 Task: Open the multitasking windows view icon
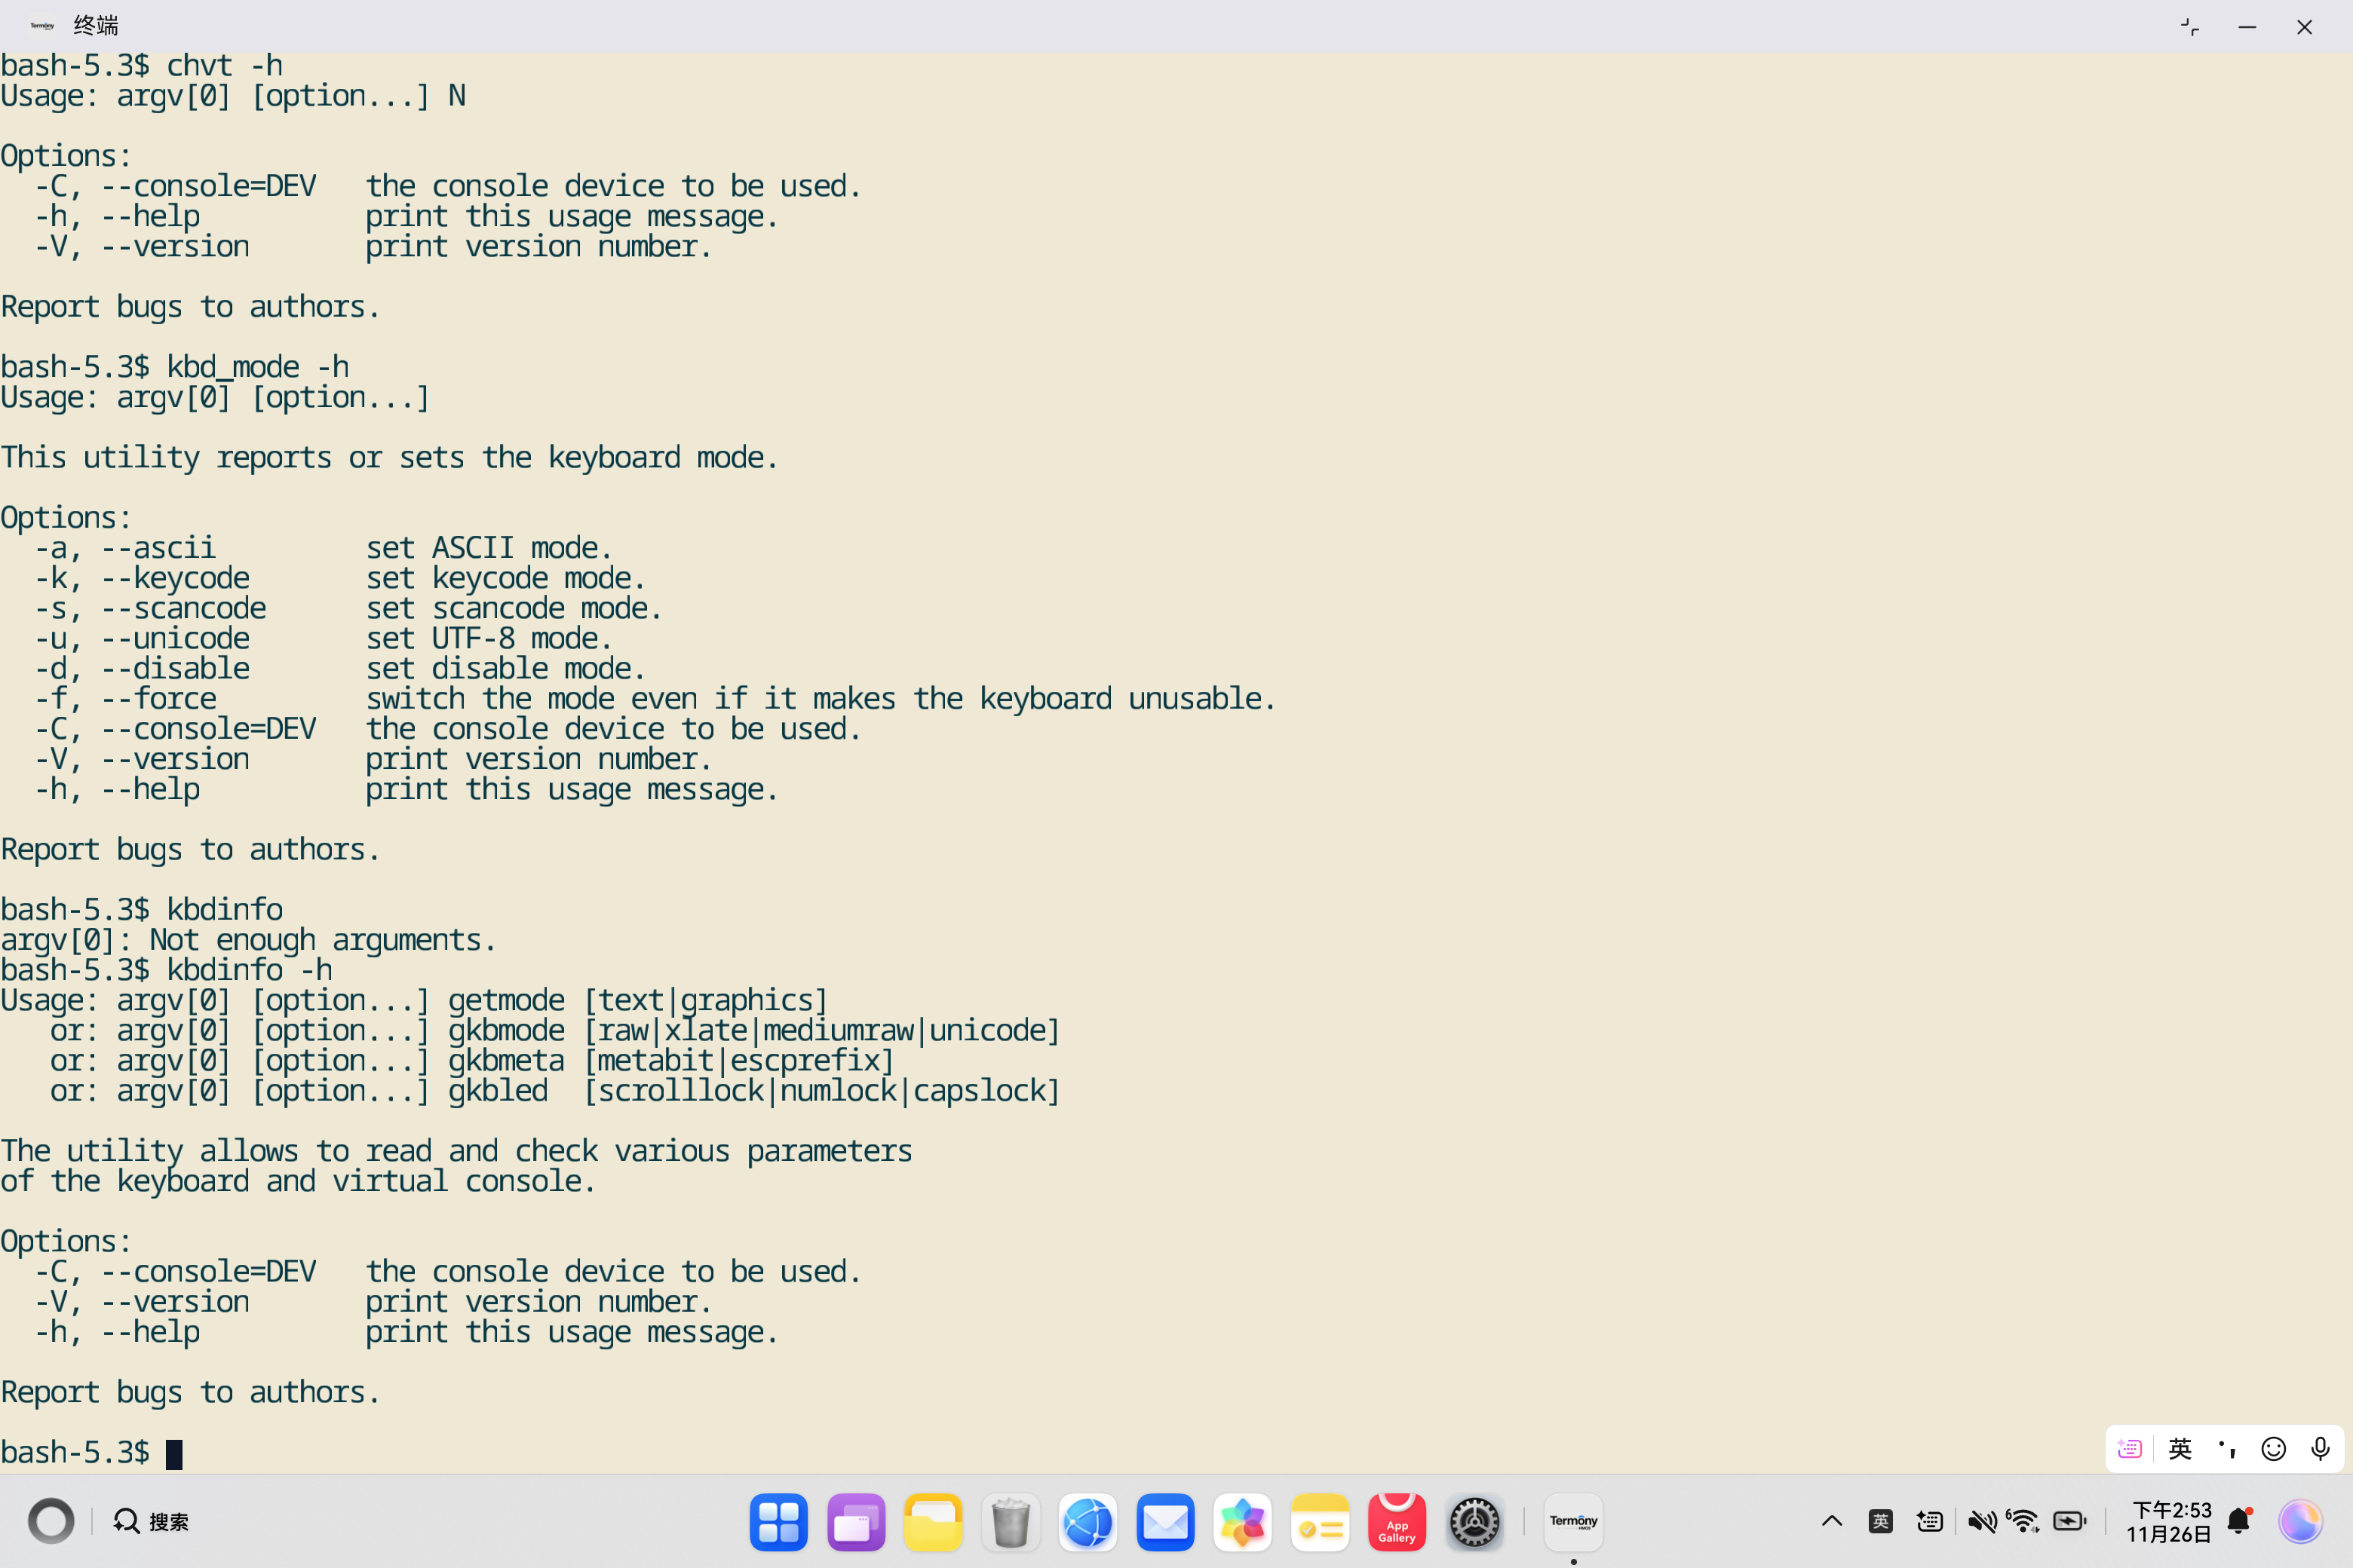click(x=855, y=1522)
